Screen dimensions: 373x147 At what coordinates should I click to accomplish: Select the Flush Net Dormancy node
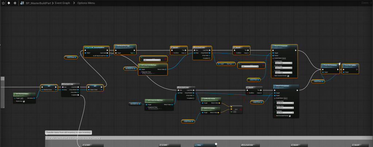click(x=330, y=66)
